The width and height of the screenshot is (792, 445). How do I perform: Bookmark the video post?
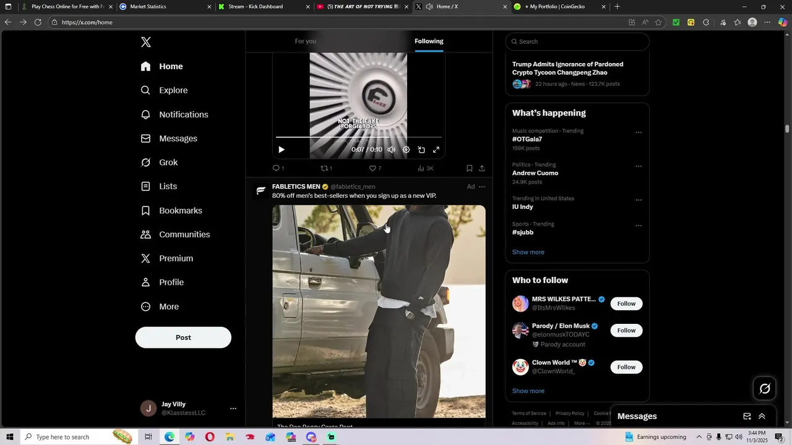click(x=470, y=168)
